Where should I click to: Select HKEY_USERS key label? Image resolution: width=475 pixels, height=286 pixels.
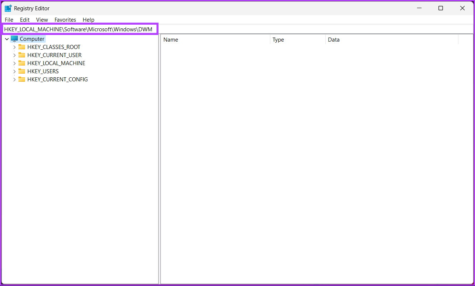(43, 71)
